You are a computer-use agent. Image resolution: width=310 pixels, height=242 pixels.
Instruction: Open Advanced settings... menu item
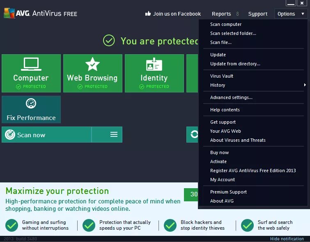point(231,97)
